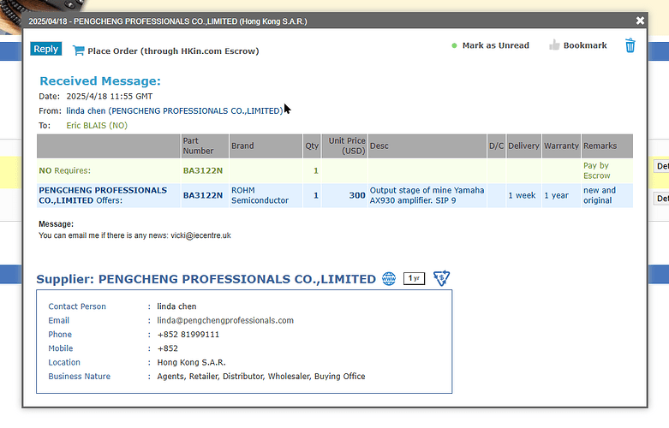Click Mark as Unread
The height and width of the screenshot is (428, 669).
tap(495, 45)
